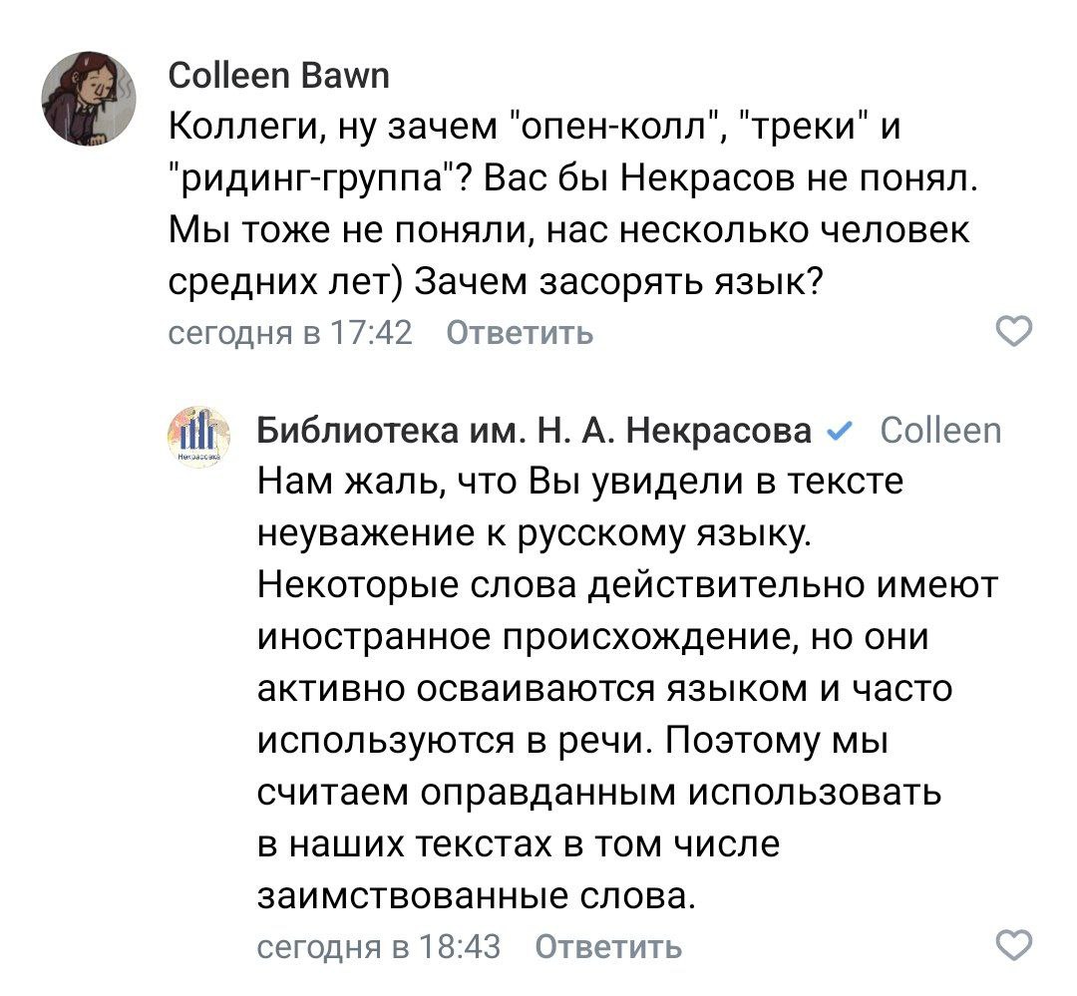1077x996 pixels.
Task: Like Colleen Bawn's comment with the heart
Action: click(1015, 332)
